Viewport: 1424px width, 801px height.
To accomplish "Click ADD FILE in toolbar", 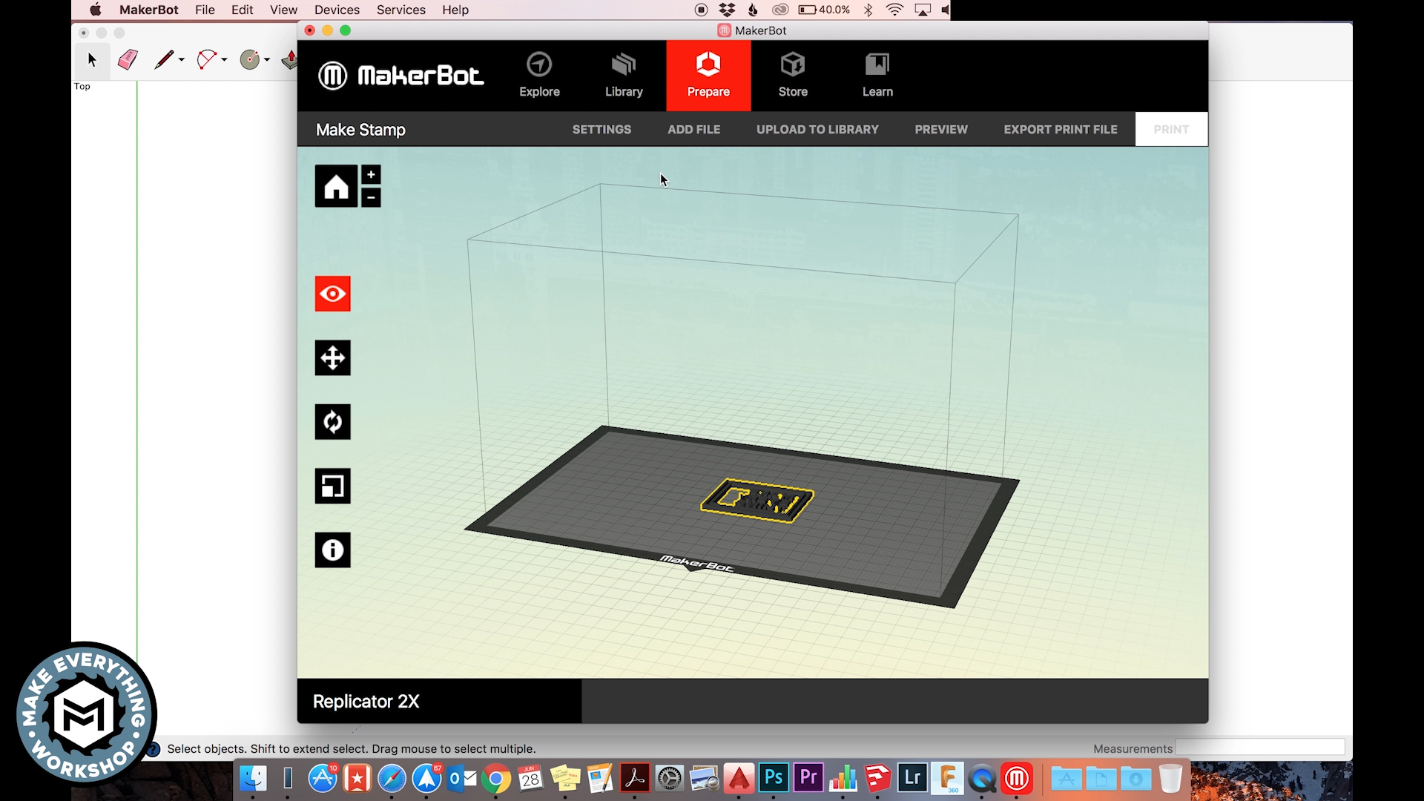I will pyautogui.click(x=694, y=129).
